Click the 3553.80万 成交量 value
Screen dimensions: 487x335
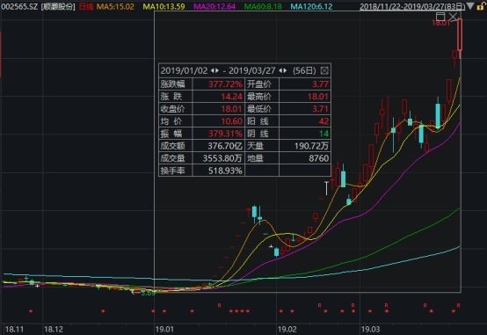pyautogui.click(x=222, y=158)
